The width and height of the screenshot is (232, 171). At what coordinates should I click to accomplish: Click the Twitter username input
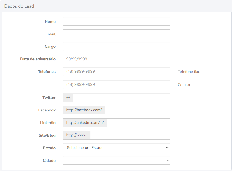pos(121,98)
